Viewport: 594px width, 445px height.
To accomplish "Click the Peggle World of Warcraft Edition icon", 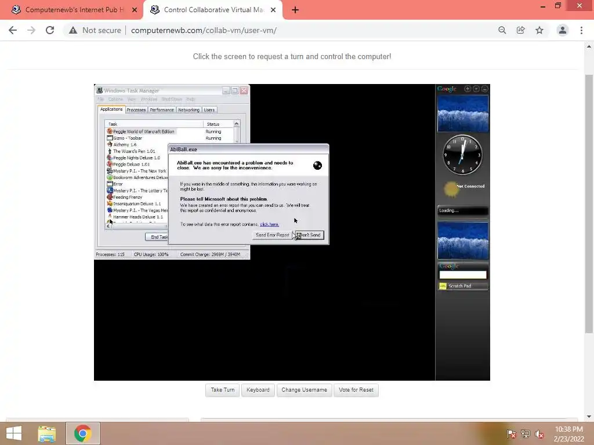I will click(x=110, y=132).
